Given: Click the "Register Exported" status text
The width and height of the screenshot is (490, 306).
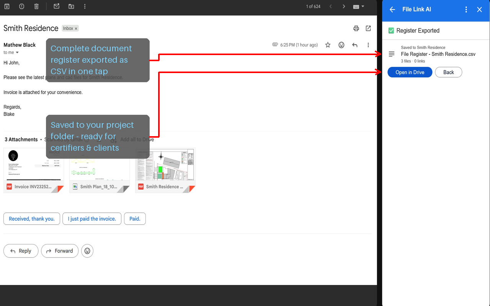Looking at the screenshot, I should 418,31.
